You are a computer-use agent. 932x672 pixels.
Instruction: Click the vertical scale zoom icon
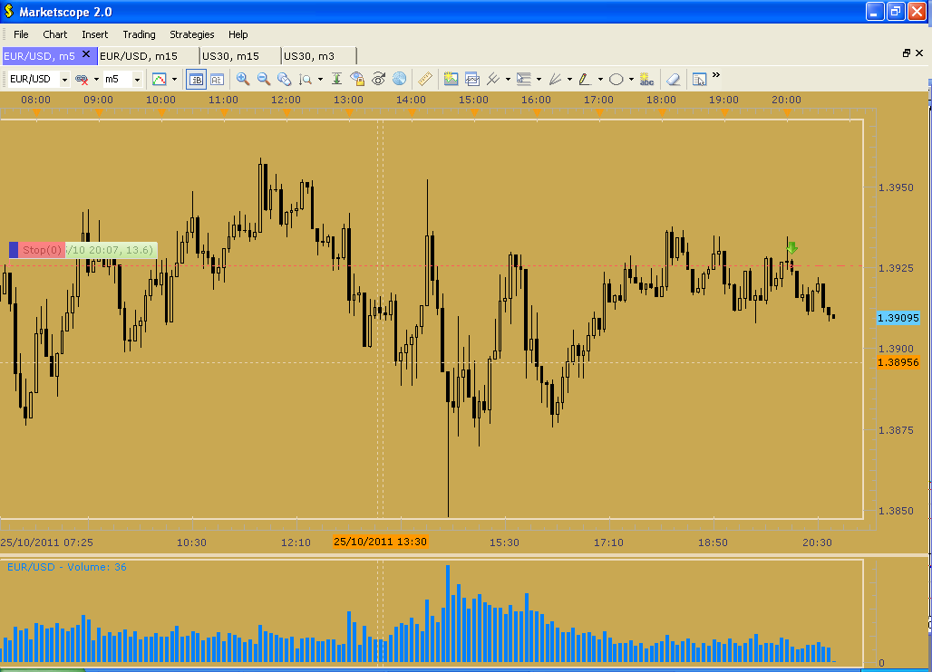pyautogui.click(x=306, y=79)
